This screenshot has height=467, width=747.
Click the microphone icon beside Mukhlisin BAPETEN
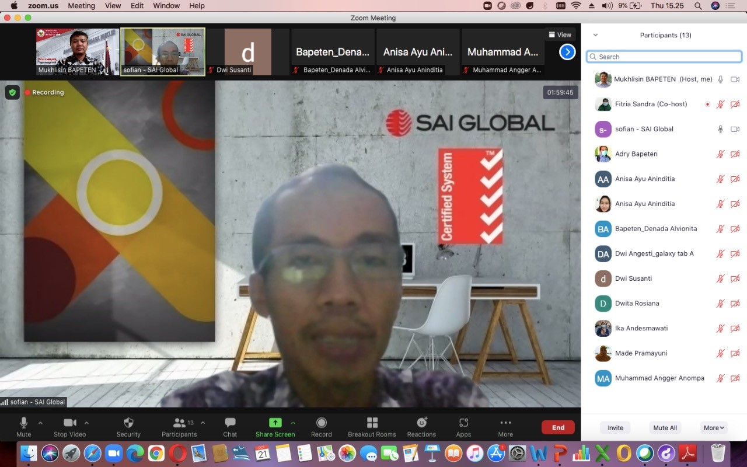coord(721,79)
